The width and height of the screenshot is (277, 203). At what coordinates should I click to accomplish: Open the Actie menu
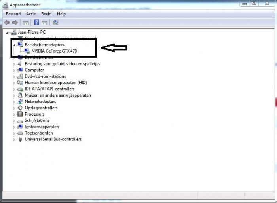31,14
